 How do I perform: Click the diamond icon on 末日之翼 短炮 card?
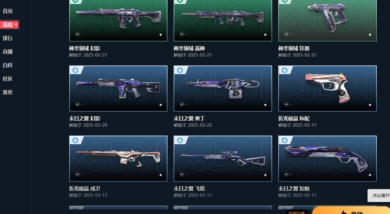point(370,175)
